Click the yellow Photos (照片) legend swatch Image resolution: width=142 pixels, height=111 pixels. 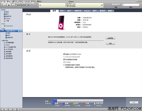[74, 104]
